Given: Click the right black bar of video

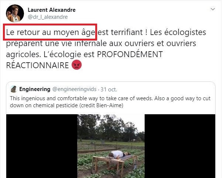Looking at the screenshot, I should (180, 146).
